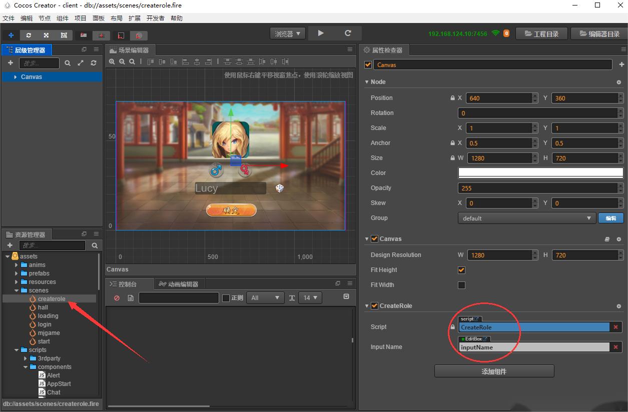Open the console log file icon

pyautogui.click(x=131, y=297)
